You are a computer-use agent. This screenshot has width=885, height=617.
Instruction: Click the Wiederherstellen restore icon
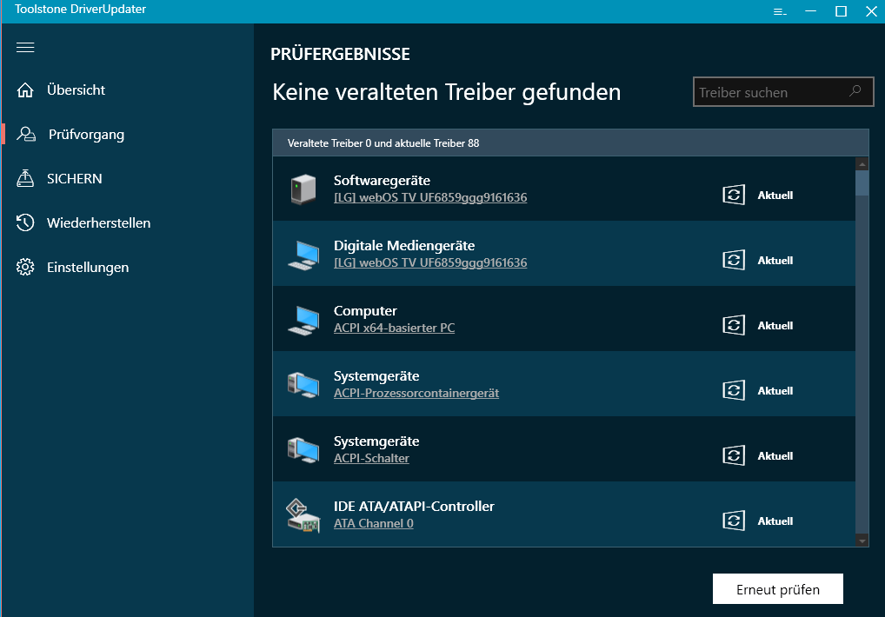click(x=25, y=222)
